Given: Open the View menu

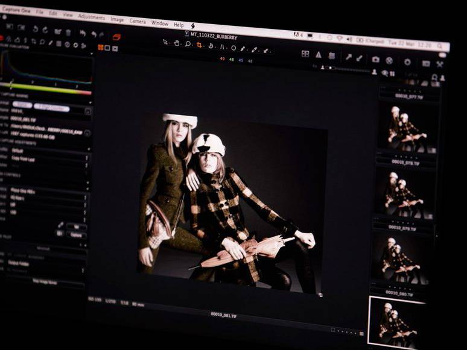Looking at the screenshot, I should click(68, 14).
